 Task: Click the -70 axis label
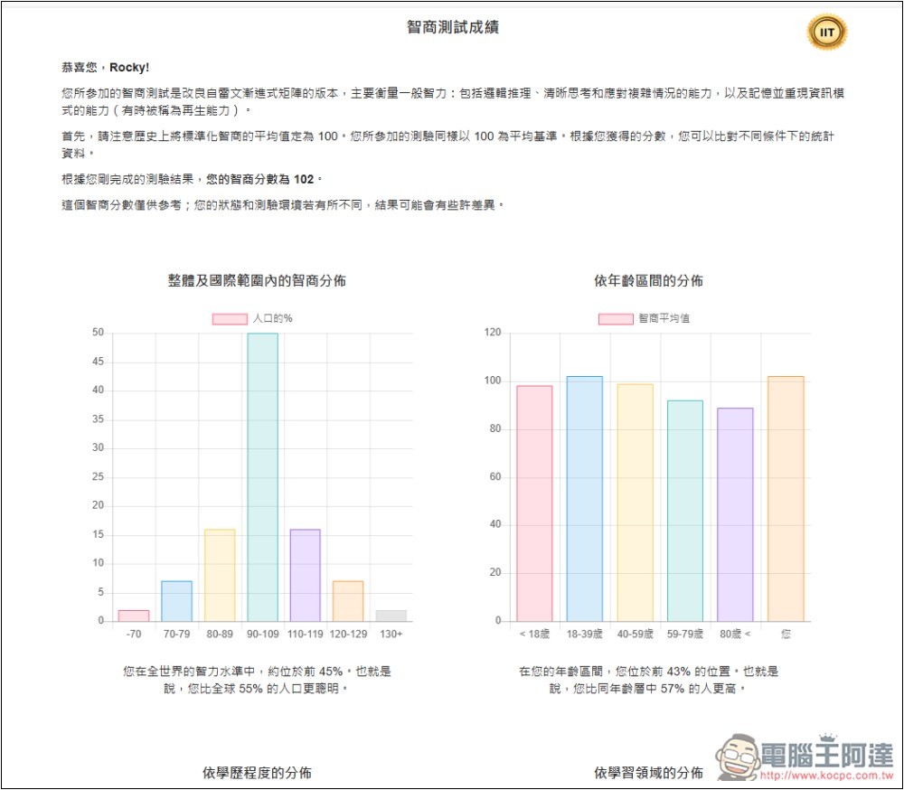pyautogui.click(x=134, y=635)
